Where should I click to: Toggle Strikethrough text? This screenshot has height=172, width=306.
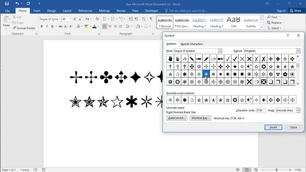coord(61,26)
